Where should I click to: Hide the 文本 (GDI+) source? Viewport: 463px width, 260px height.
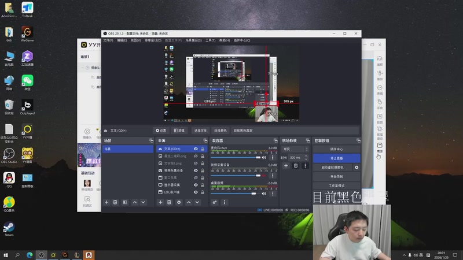pyautogui.click(x=196, y=149)
